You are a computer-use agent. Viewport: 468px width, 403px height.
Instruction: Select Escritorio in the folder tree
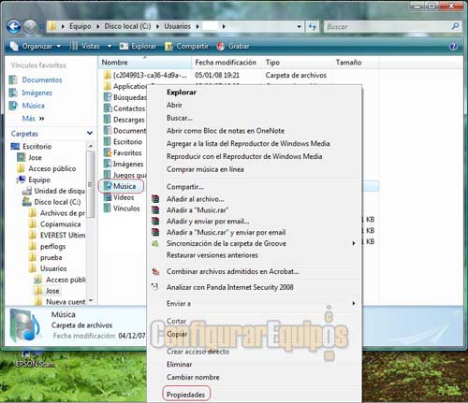click(37, 146)
